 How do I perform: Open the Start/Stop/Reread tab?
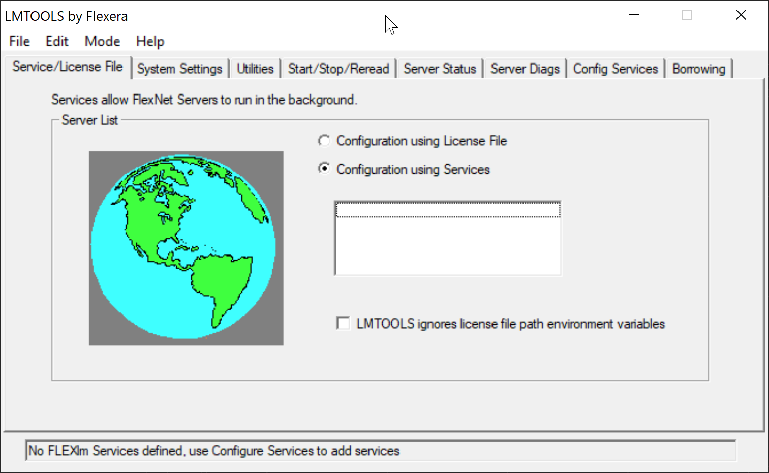point(339,69)
